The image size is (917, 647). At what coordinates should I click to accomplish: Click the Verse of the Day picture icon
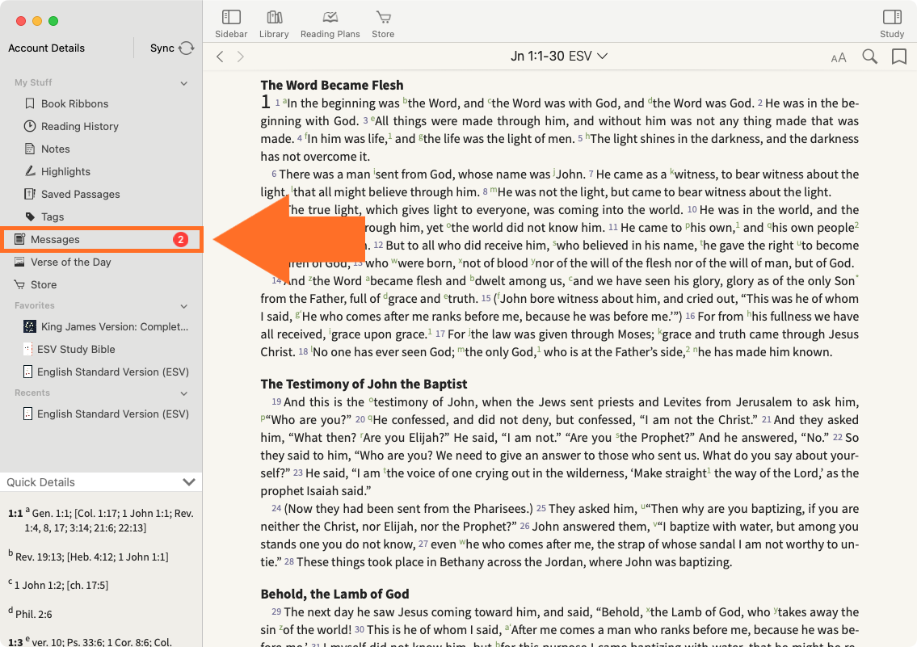point(19,261)
